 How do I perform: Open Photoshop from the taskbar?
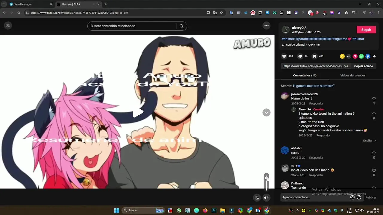pos(214,211)
